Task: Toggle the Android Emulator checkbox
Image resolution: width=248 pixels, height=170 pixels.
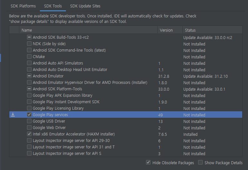Action: point(29,76)
